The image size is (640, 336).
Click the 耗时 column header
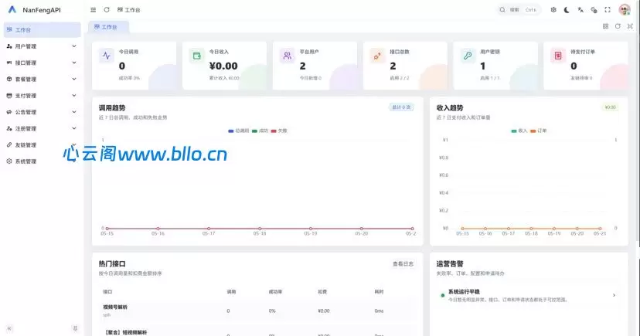[380, 291]
